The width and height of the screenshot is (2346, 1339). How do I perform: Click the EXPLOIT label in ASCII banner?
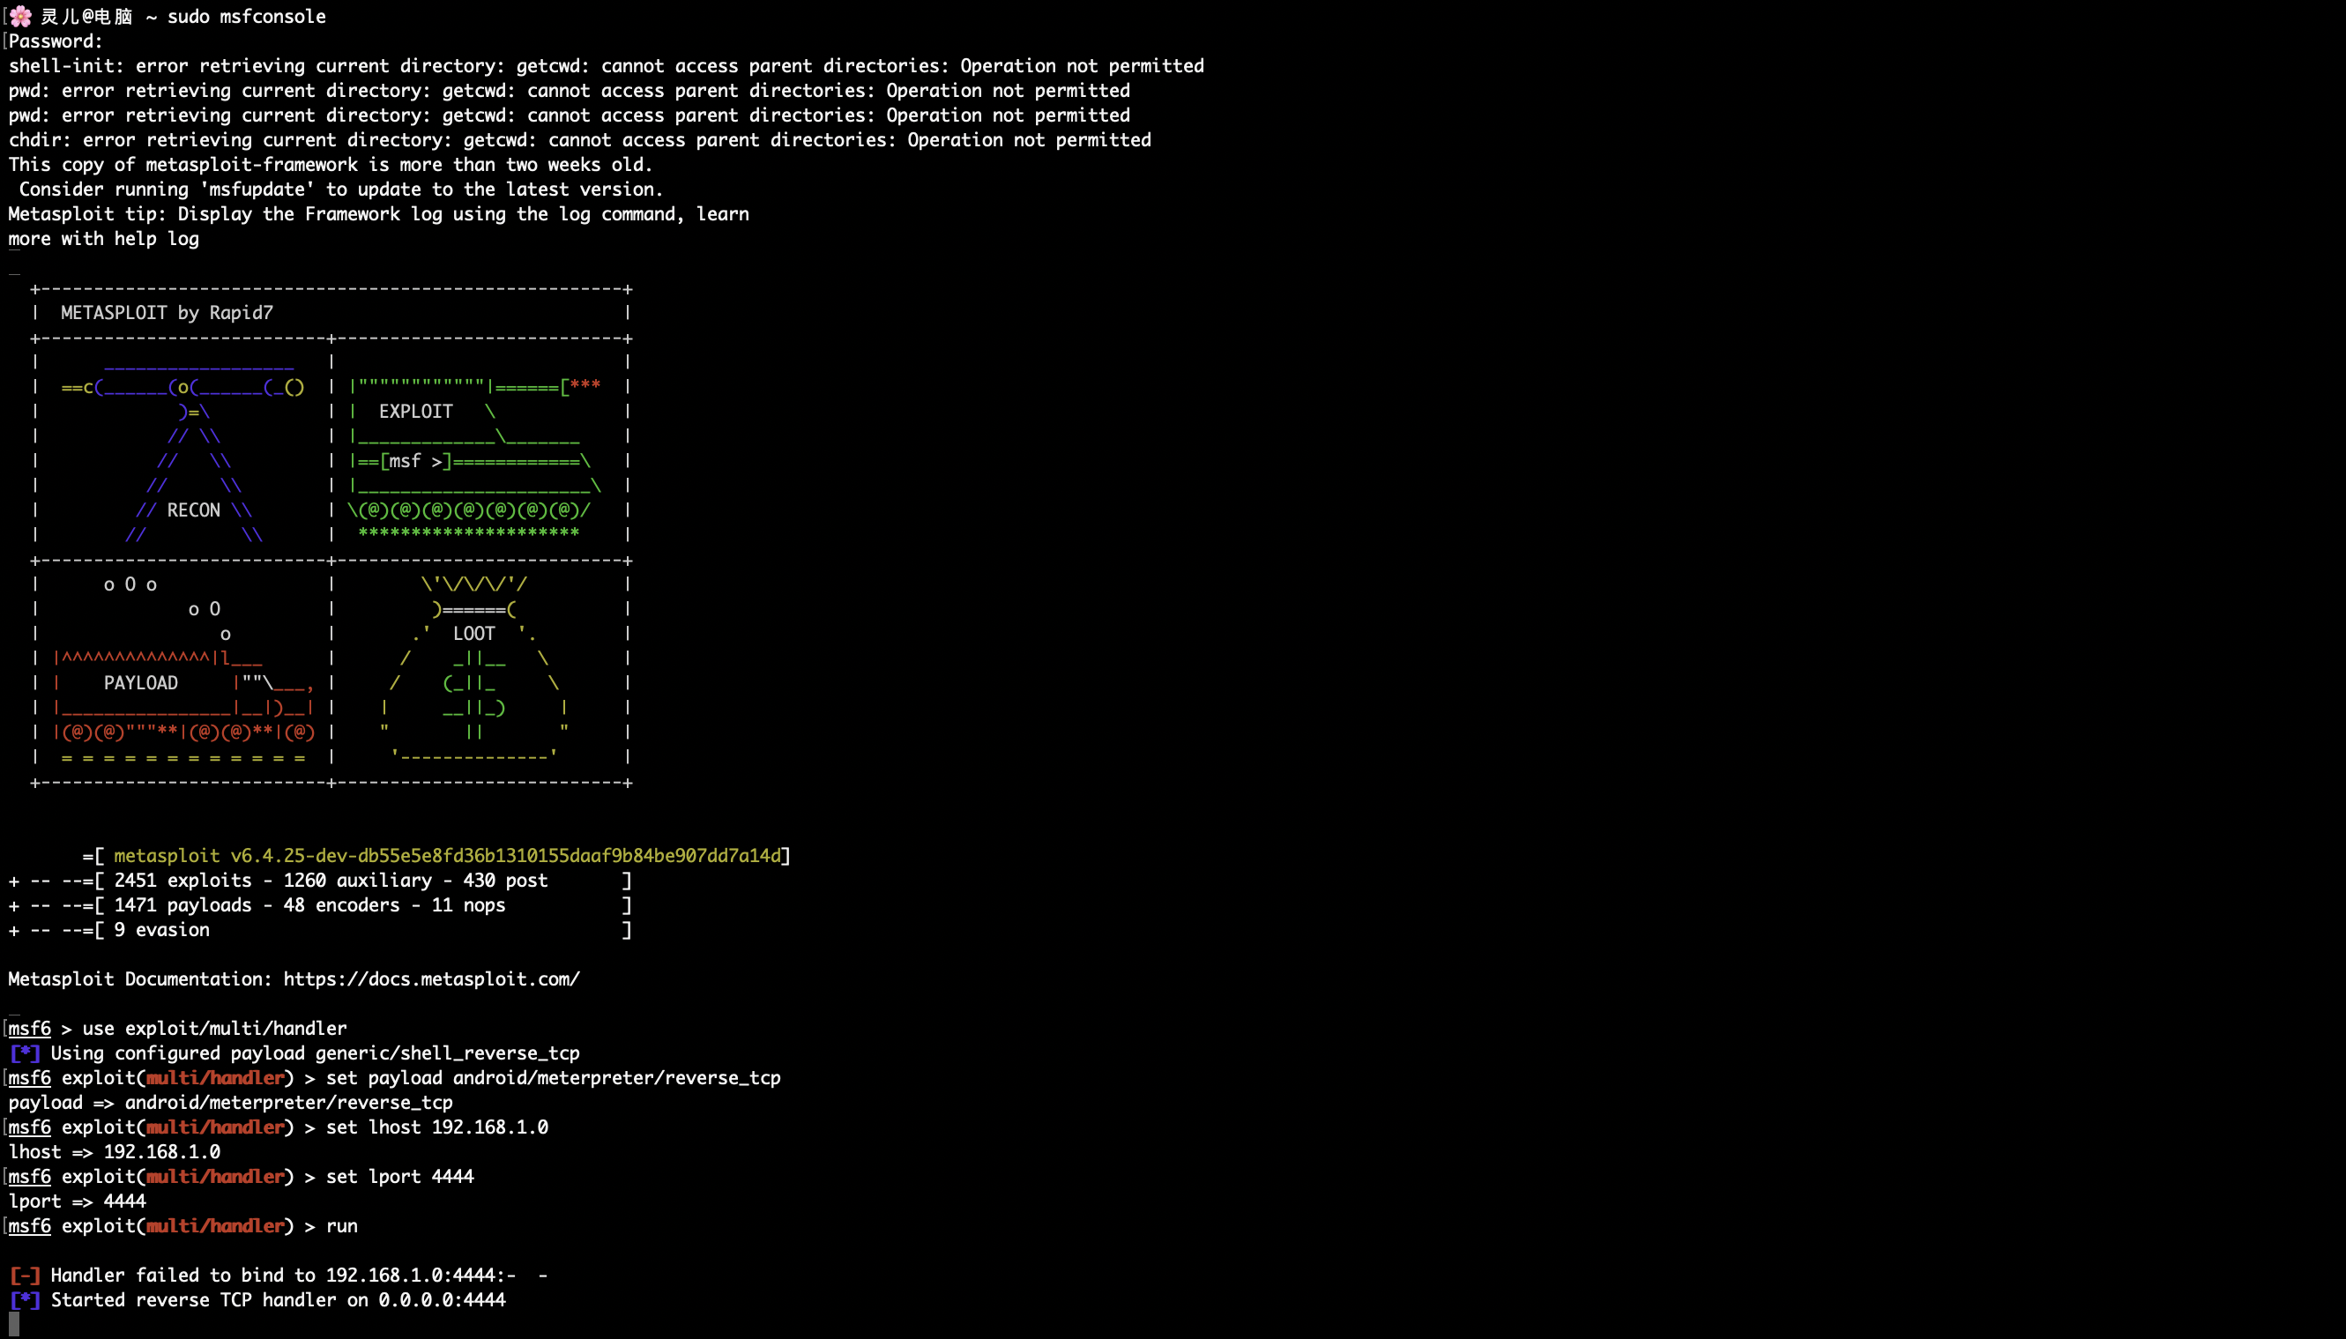click(415, 411)
